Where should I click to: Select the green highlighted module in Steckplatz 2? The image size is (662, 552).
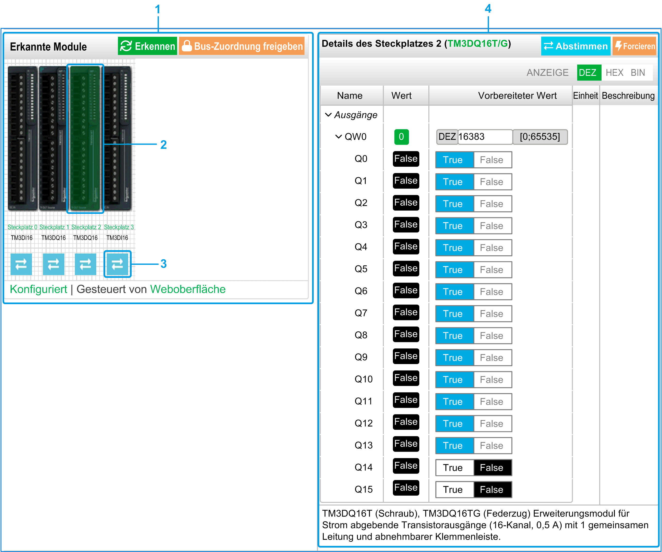point(85,139)
